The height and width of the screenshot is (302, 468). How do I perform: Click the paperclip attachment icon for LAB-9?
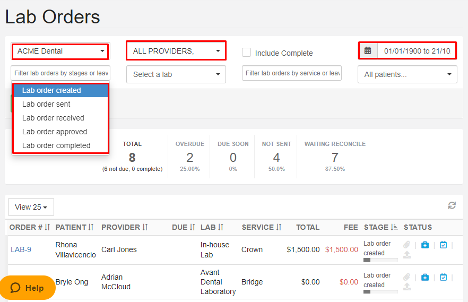(x=406, y=245)
